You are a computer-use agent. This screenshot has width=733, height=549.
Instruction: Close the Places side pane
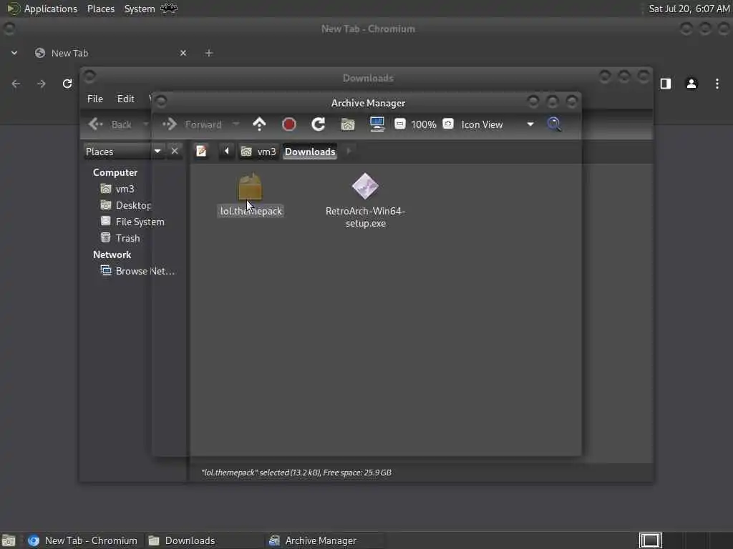(175, 152)
